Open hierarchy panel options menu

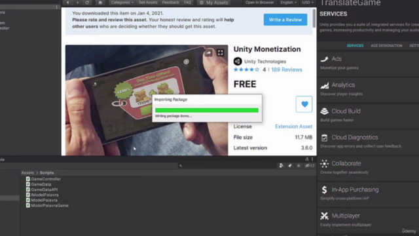(x=57, y=7)
